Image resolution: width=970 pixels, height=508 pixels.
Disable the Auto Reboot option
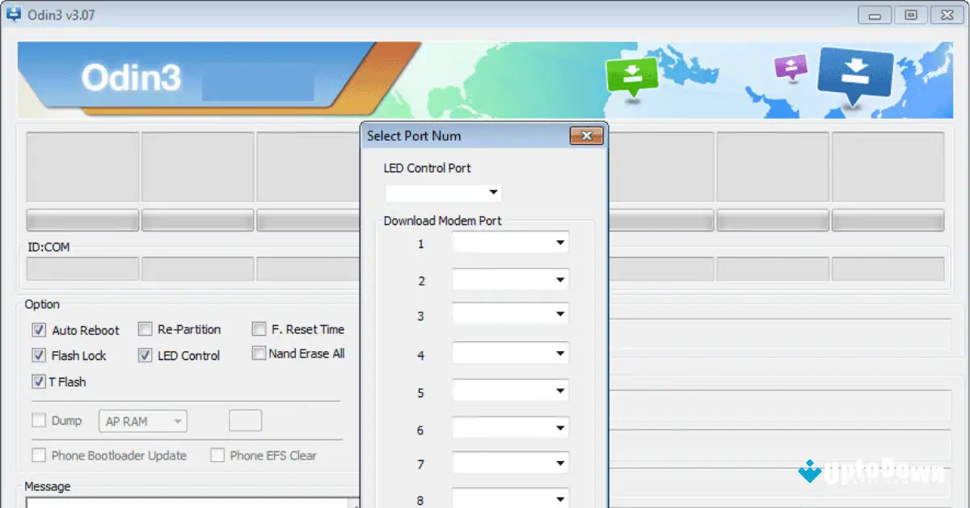click(x=38, y=330)
